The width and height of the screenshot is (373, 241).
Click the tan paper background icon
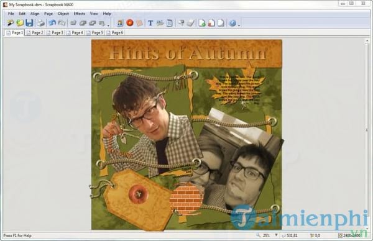(139, 23)
